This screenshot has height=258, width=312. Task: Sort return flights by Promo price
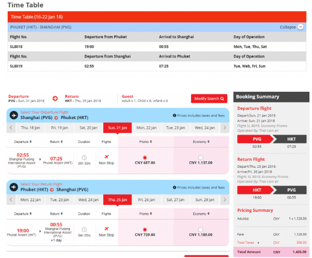tap(145, 214)
